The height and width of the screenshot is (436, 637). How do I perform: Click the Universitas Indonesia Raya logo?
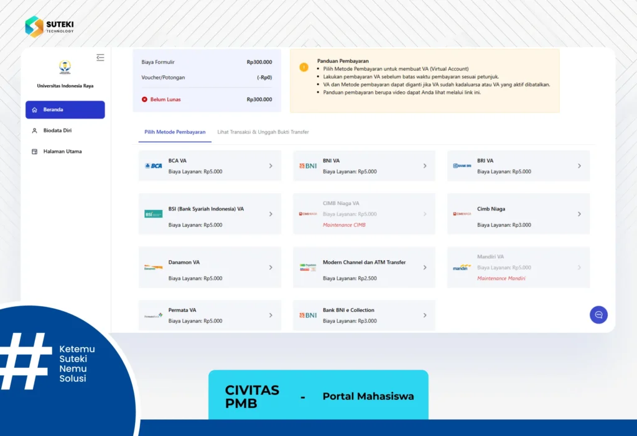pos(65,67)
